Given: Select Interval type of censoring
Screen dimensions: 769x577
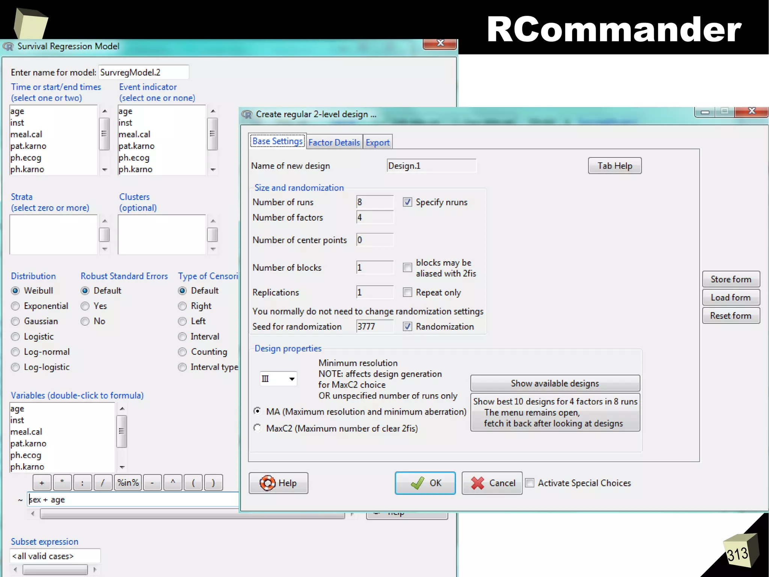Looking at the screenshot, I should (182, 336).
